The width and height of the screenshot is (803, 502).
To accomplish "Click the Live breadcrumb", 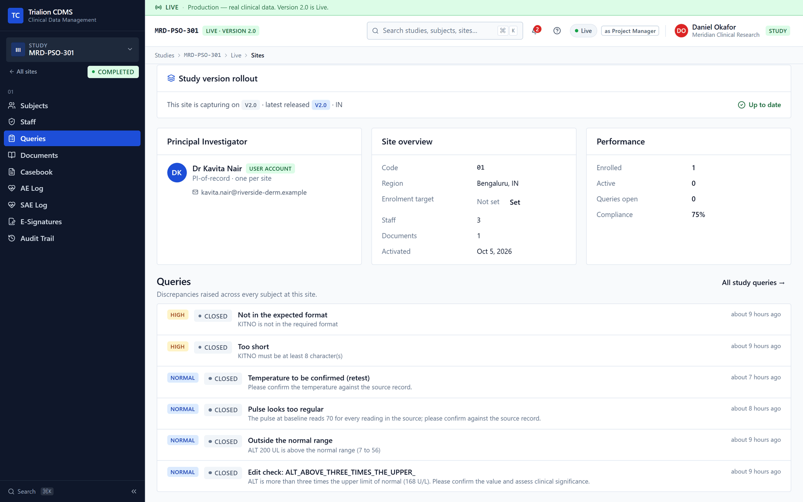I will tap(236, 55).
